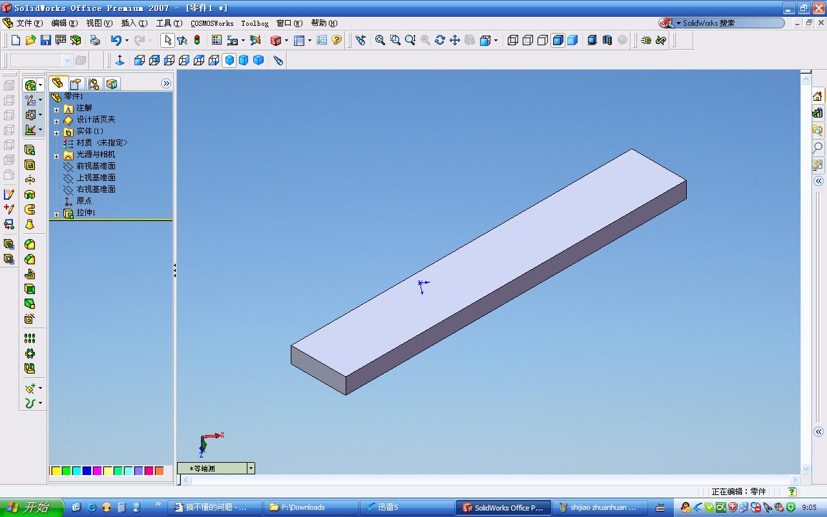
Task: Open the Help question mark icon
Action: [x=337, y=40]
